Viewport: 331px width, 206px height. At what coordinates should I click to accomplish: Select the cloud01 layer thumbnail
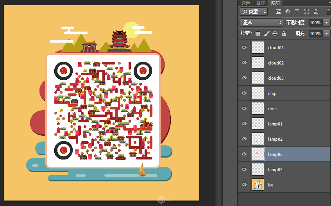258,47
